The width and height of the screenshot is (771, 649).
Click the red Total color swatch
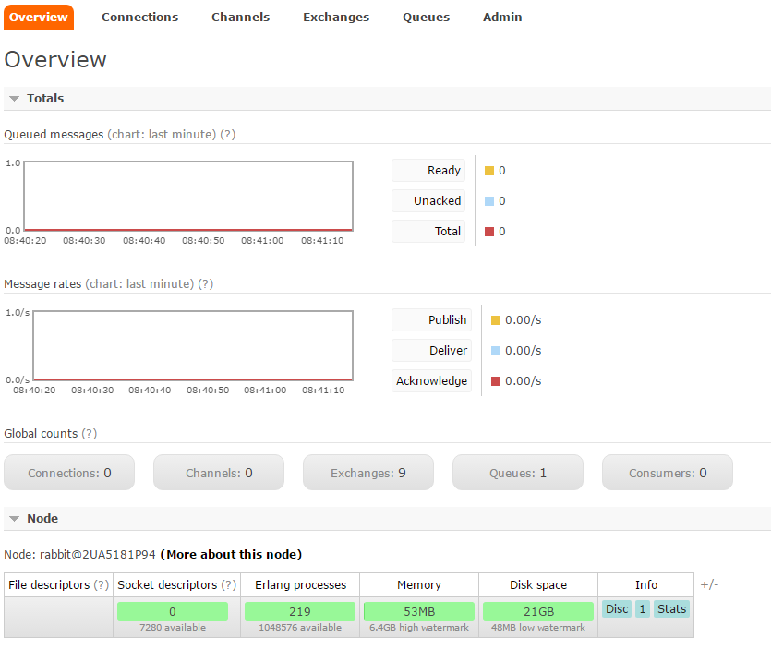point(491,231)
